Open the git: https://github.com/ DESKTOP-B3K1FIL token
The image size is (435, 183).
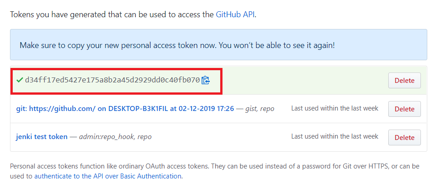(125, 109)
